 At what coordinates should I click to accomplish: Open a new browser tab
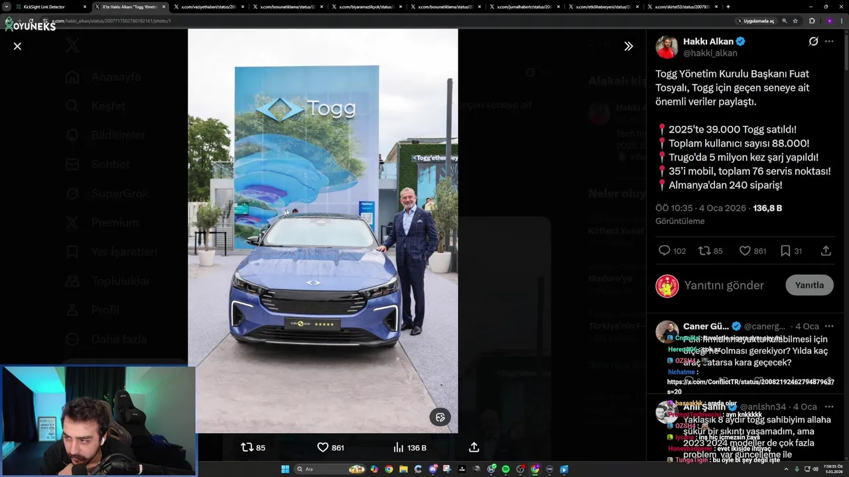[x=728, y=7]
